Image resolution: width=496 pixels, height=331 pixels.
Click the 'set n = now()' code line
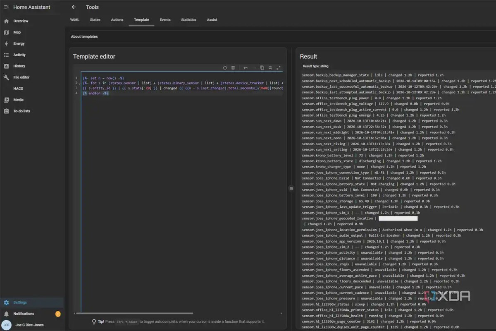103,78
